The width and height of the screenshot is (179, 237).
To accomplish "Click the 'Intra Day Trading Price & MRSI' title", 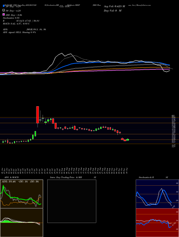I will [x=73, y=177].
